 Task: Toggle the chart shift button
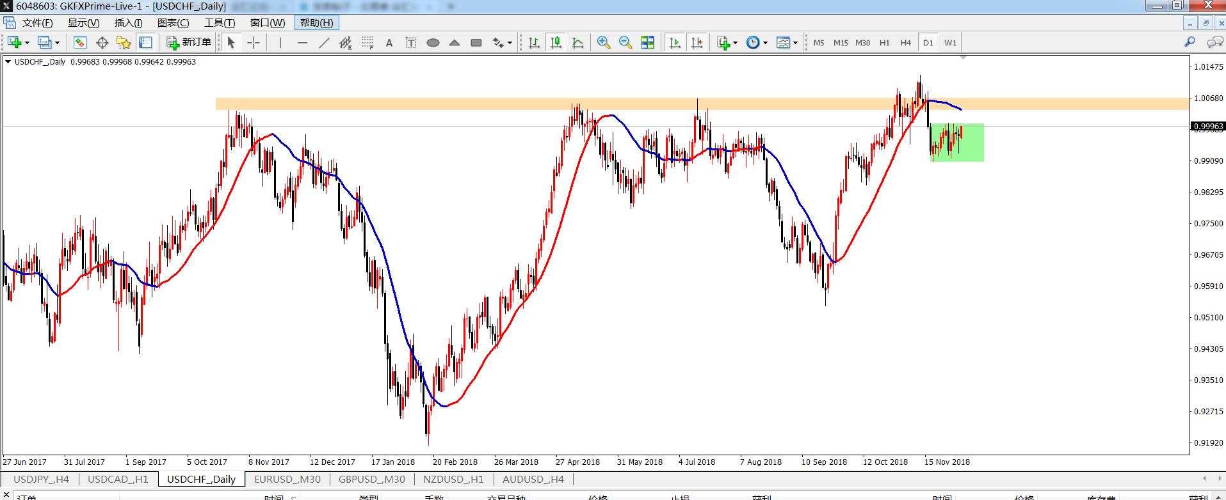click(x=697, y=43)
